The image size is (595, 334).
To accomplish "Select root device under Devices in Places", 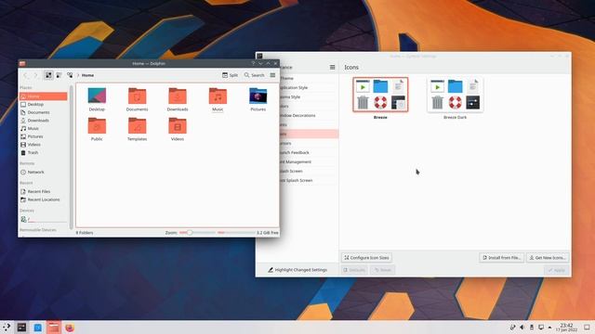I will coord(44,219).
